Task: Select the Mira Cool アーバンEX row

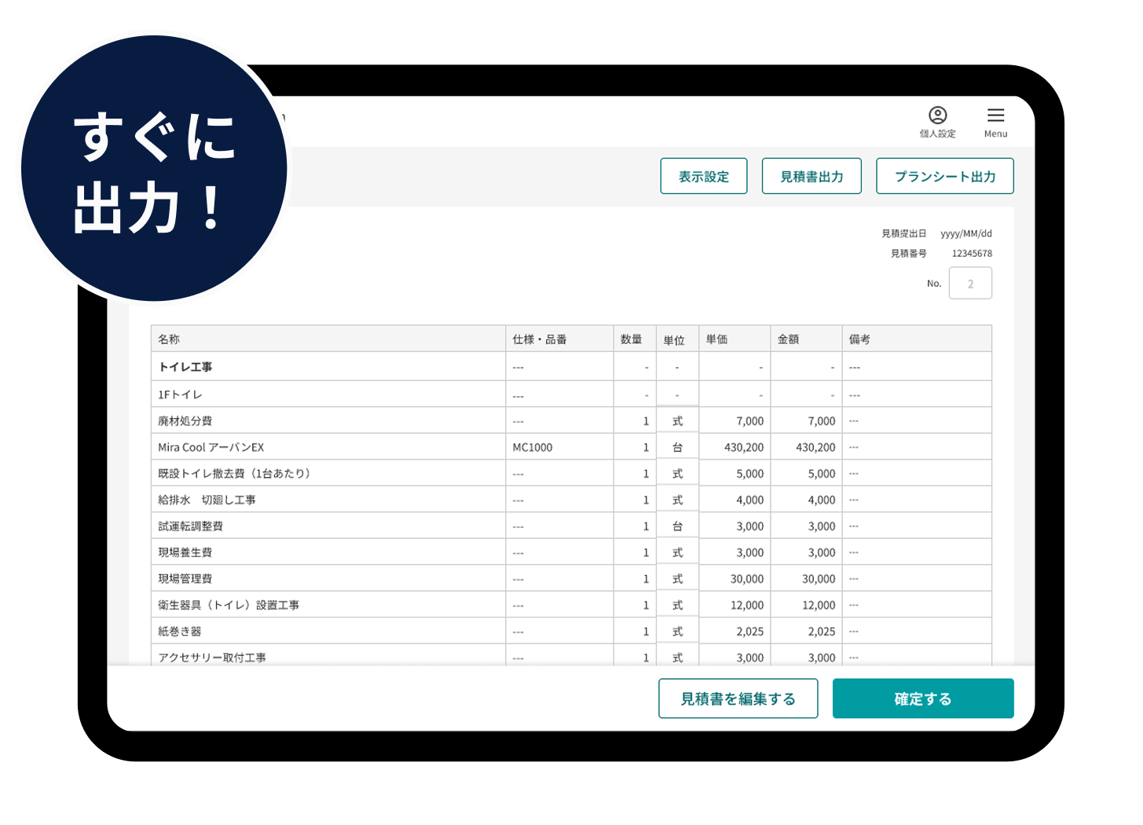Action: [x=211, y=447]
